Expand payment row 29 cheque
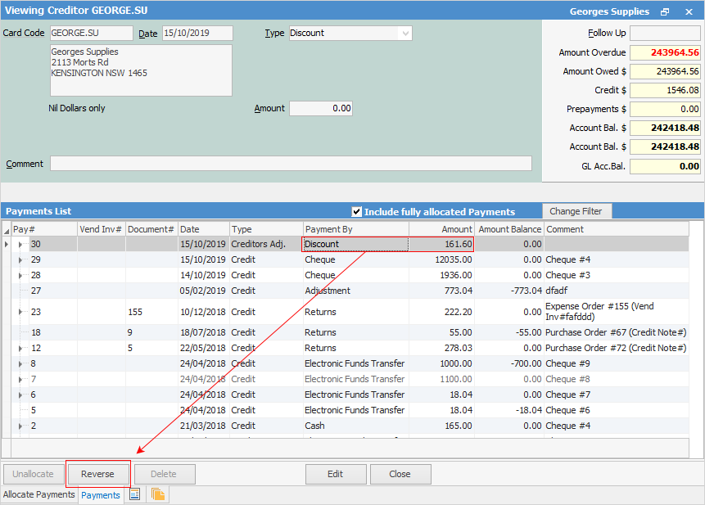 pos(20,259)
